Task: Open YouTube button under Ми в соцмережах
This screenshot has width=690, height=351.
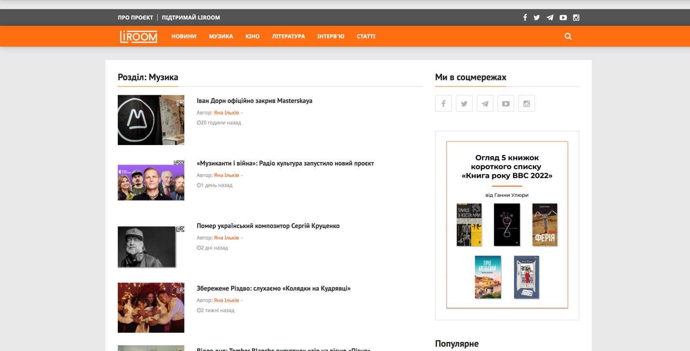Action: [506, 103]
